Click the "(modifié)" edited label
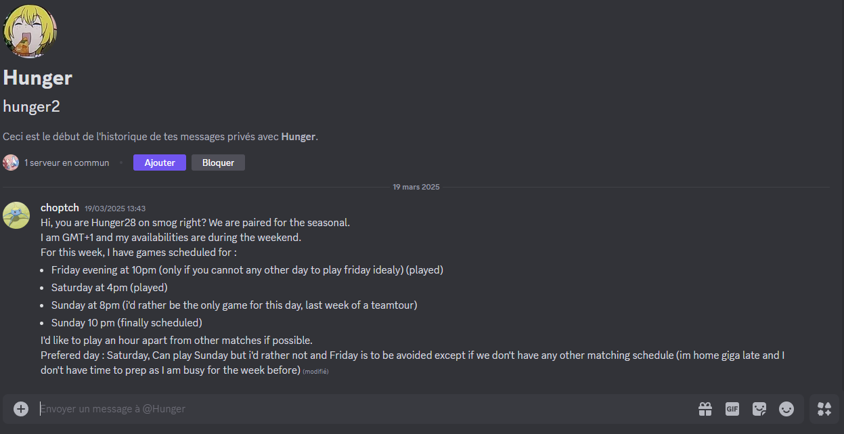 (x=317, y=372)
